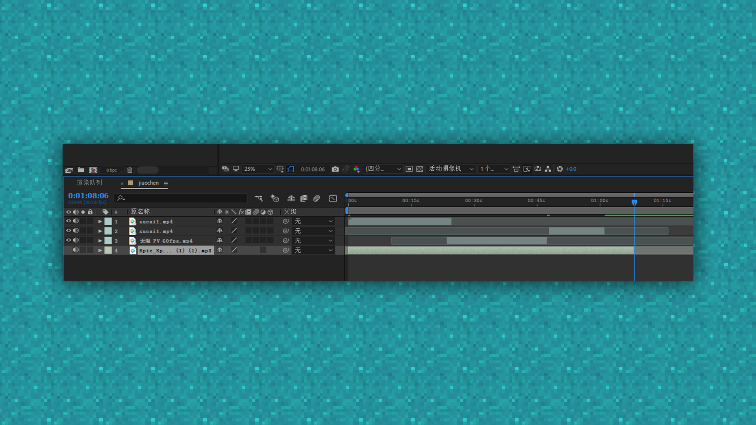Click the timeline layer search field
The width and height of the screenshot is (756, 425).
pos(181,198)
